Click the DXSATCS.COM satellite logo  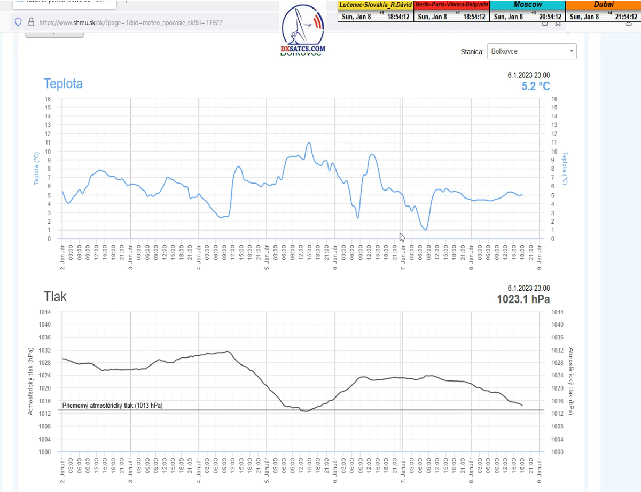[x=303, y=29]
